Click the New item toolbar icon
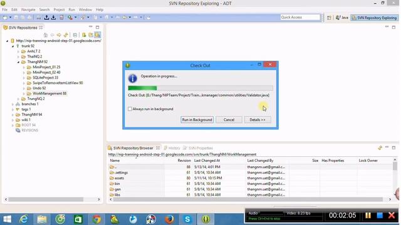This screenshot has height=225, width=401. (x=5, y=17)
